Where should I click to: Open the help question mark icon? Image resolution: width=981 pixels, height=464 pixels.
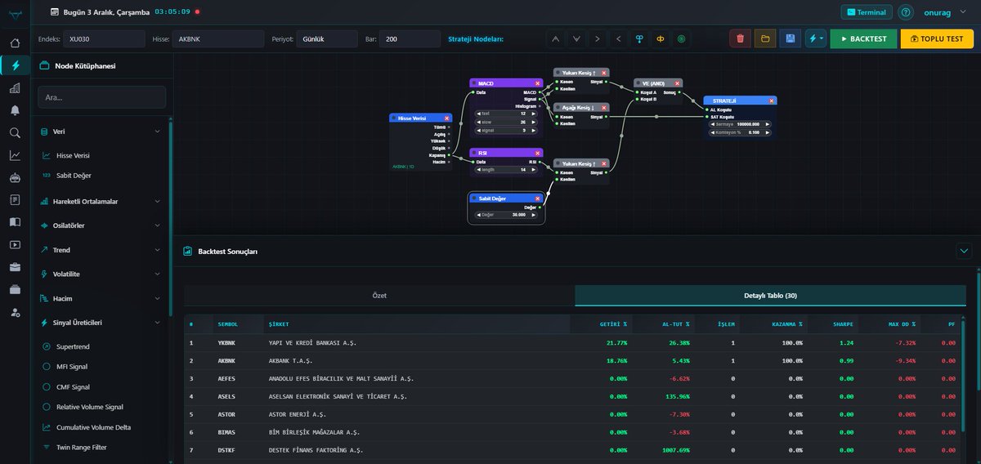pos(905,12)
